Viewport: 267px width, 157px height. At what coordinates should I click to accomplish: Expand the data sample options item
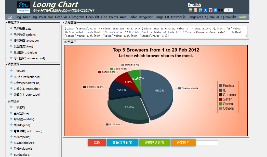click(x=23, y=29)
